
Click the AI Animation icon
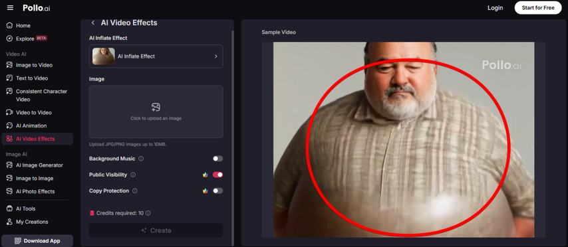[9, 126]
